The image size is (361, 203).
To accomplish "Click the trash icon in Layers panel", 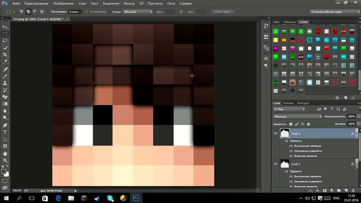I will tap(353, 191).
